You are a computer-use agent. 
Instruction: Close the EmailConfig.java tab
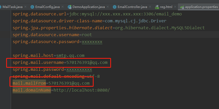pos(63,7)
